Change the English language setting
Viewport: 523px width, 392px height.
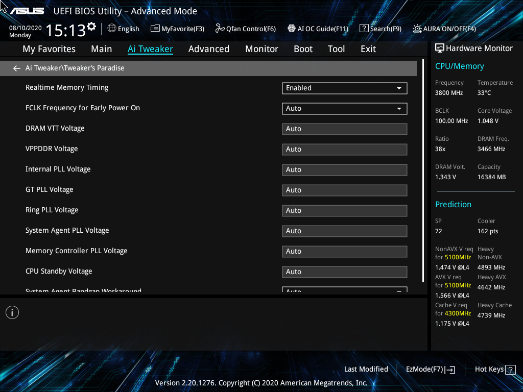(123, 29)
